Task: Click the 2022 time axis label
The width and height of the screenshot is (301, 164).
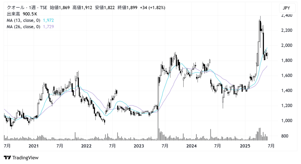Action: tap(86, 146)
